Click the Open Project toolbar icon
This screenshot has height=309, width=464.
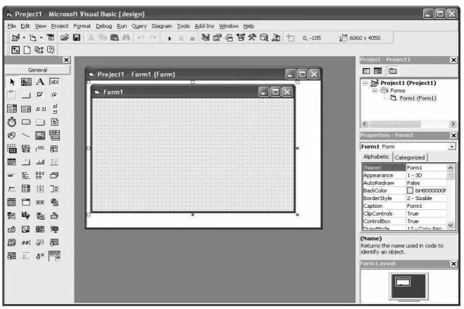click(x=65, y=37)
